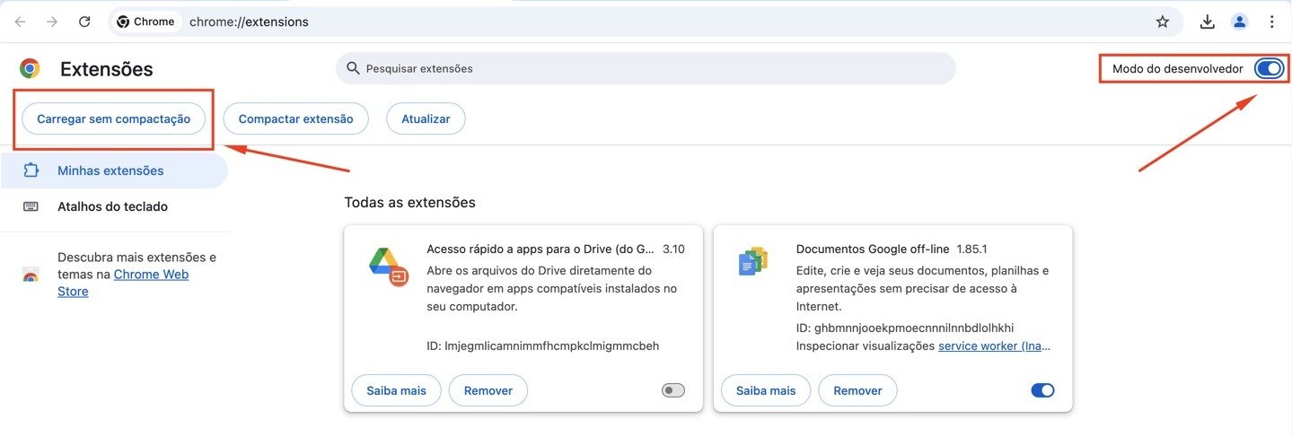Click the Google Docs offline extension icon

click(753, 261)
